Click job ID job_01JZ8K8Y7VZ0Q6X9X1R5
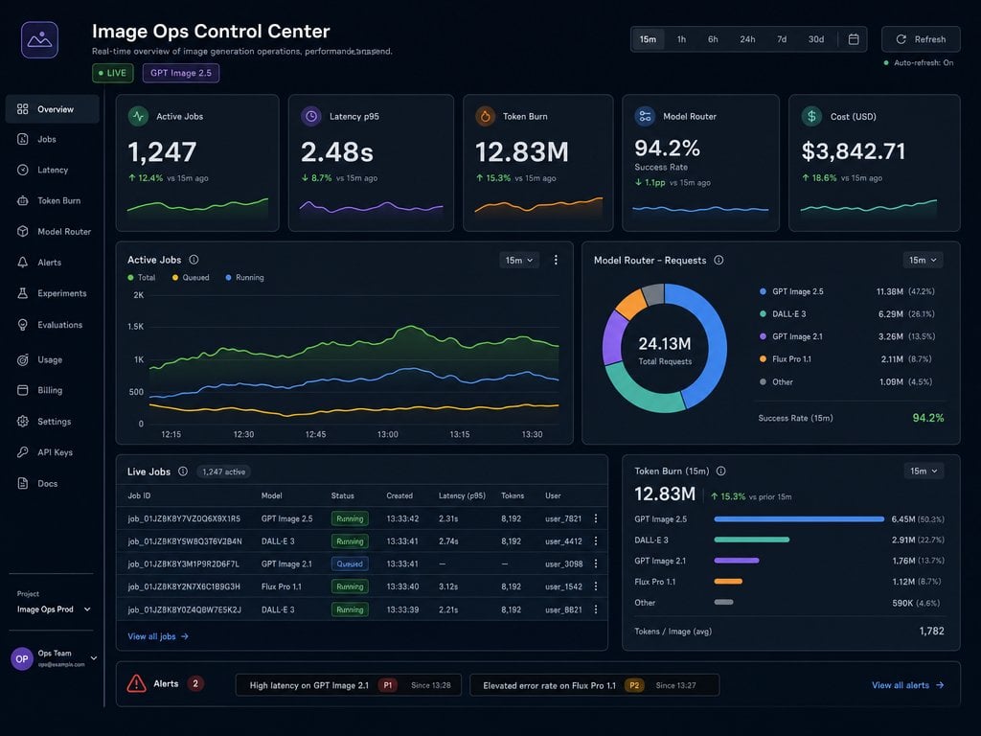This screenshot has height=736, width=981. point(184,518)
